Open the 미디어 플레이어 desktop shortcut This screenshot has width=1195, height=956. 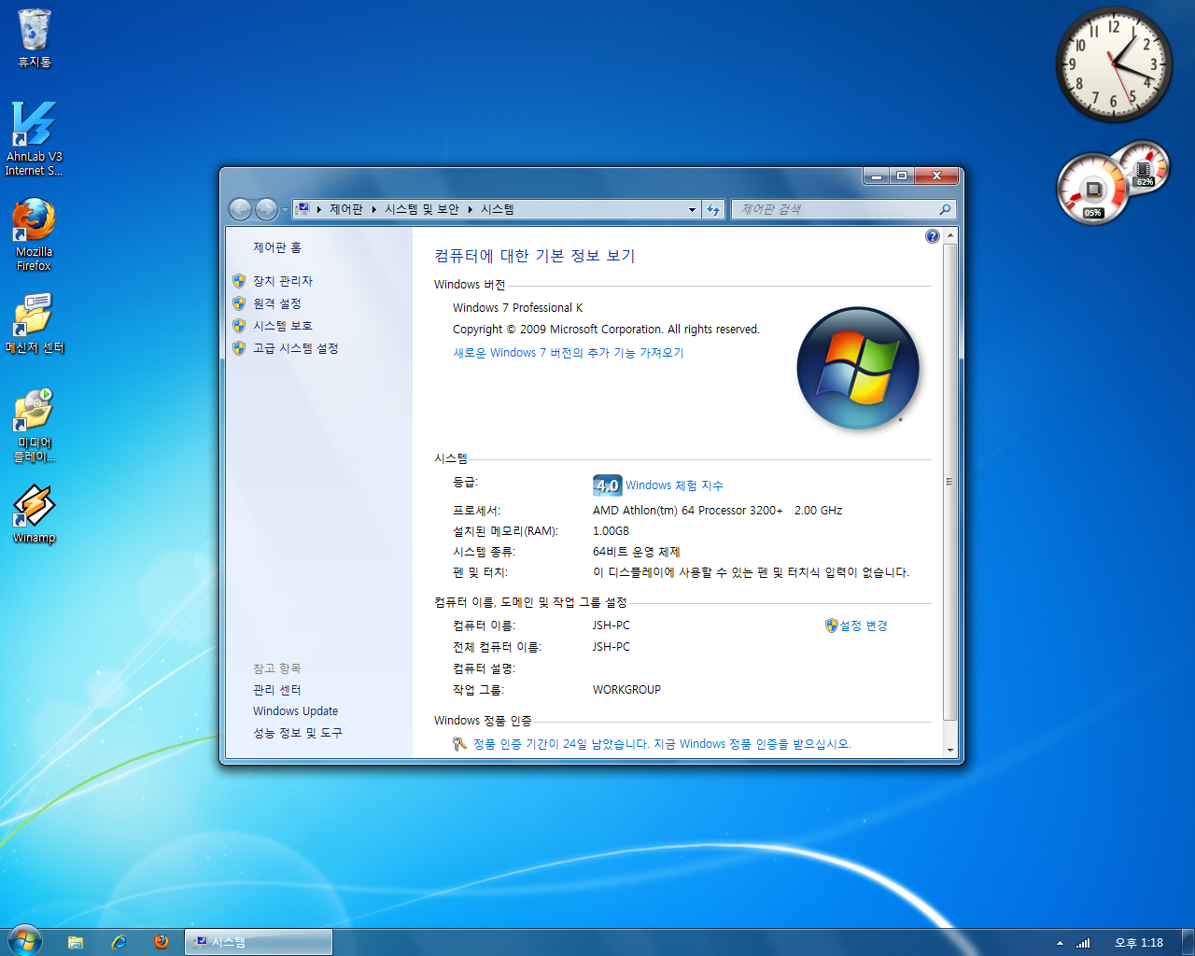tap(35, 426)
